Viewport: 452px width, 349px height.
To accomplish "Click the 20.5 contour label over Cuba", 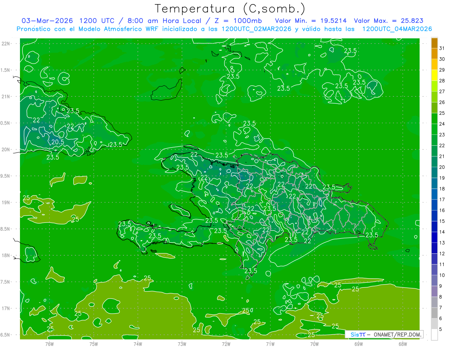I will 58,142.
